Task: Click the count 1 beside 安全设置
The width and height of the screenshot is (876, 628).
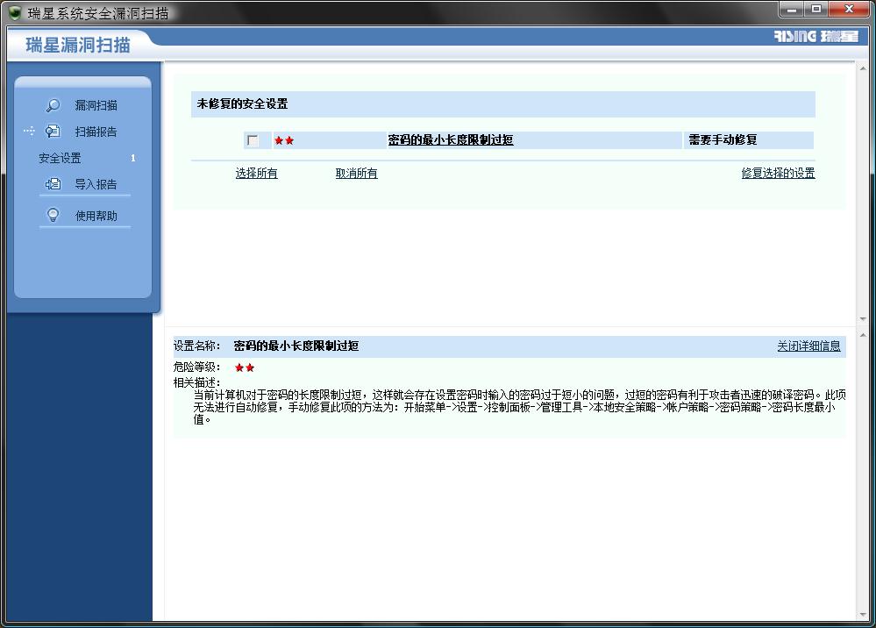Action: pos(133,158)
